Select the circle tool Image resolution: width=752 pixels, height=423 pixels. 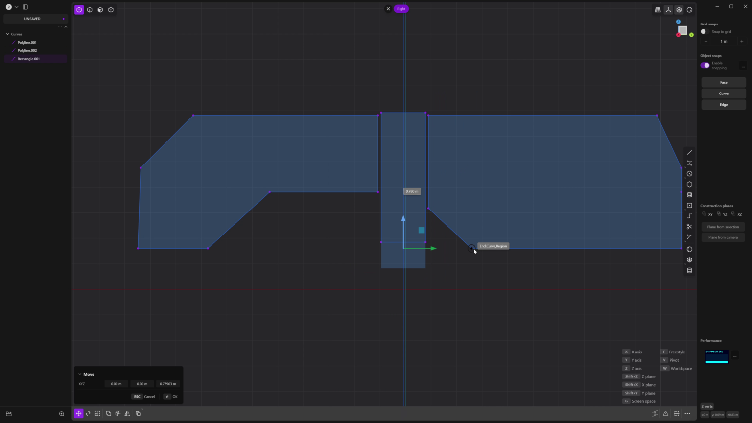(x=689, y=174)
